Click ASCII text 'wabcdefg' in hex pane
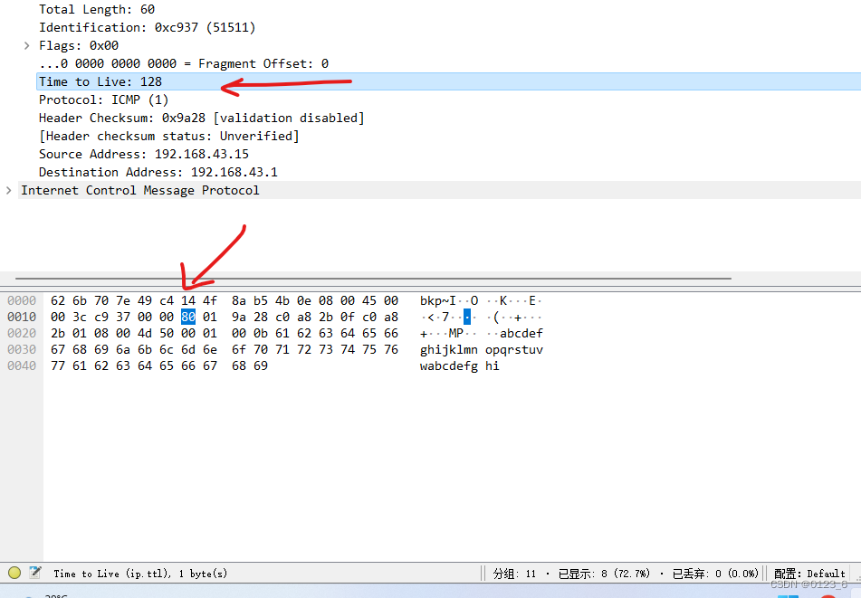This screenshot has width=861, height=598. [x=449, y=365]
